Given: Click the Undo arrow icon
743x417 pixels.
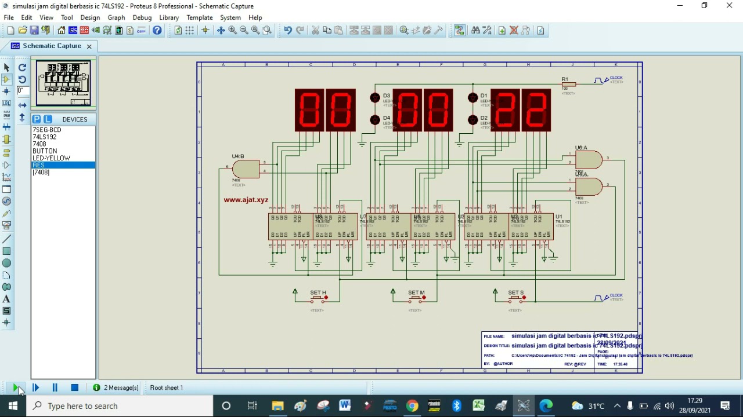Looking at the screenshot, I should pyautogui.click(x=287, y=30).
